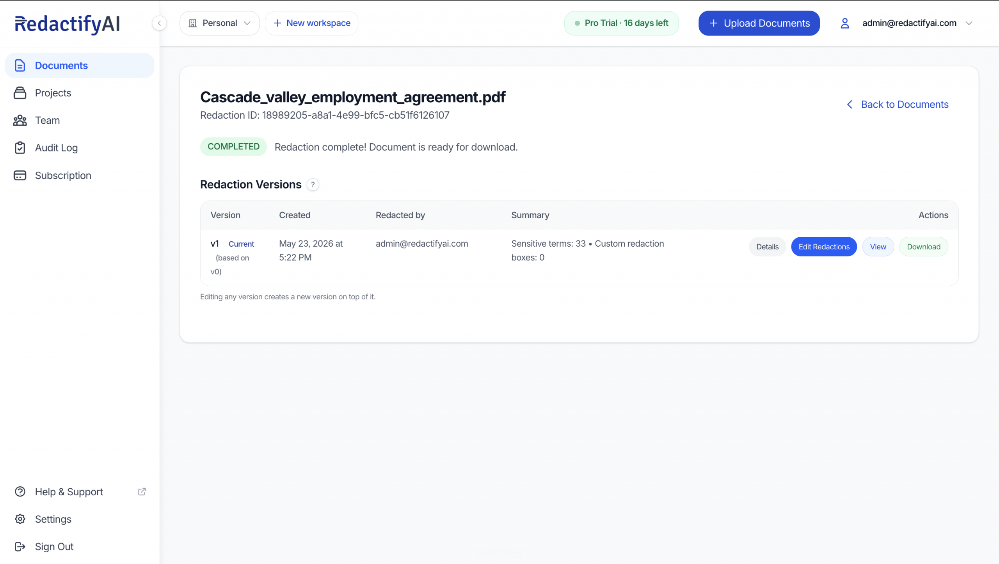The image size is (999, 564).
Task: Click the admin@redactifyai.com cell in Redacted by column
Action: [422, 244]
